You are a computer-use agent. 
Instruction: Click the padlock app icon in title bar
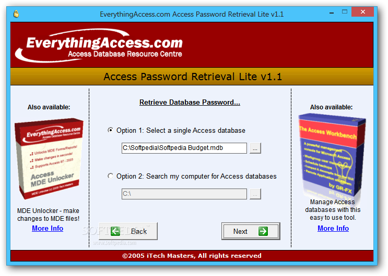(x=16, y=14)
